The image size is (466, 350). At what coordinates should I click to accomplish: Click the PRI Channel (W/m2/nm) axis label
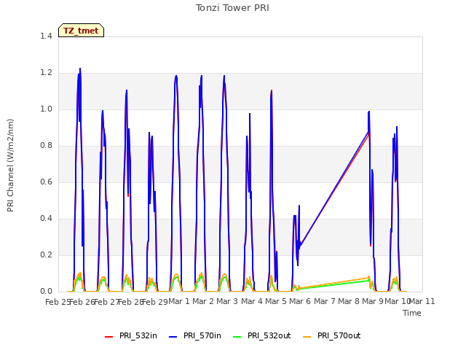click(10, 166)
